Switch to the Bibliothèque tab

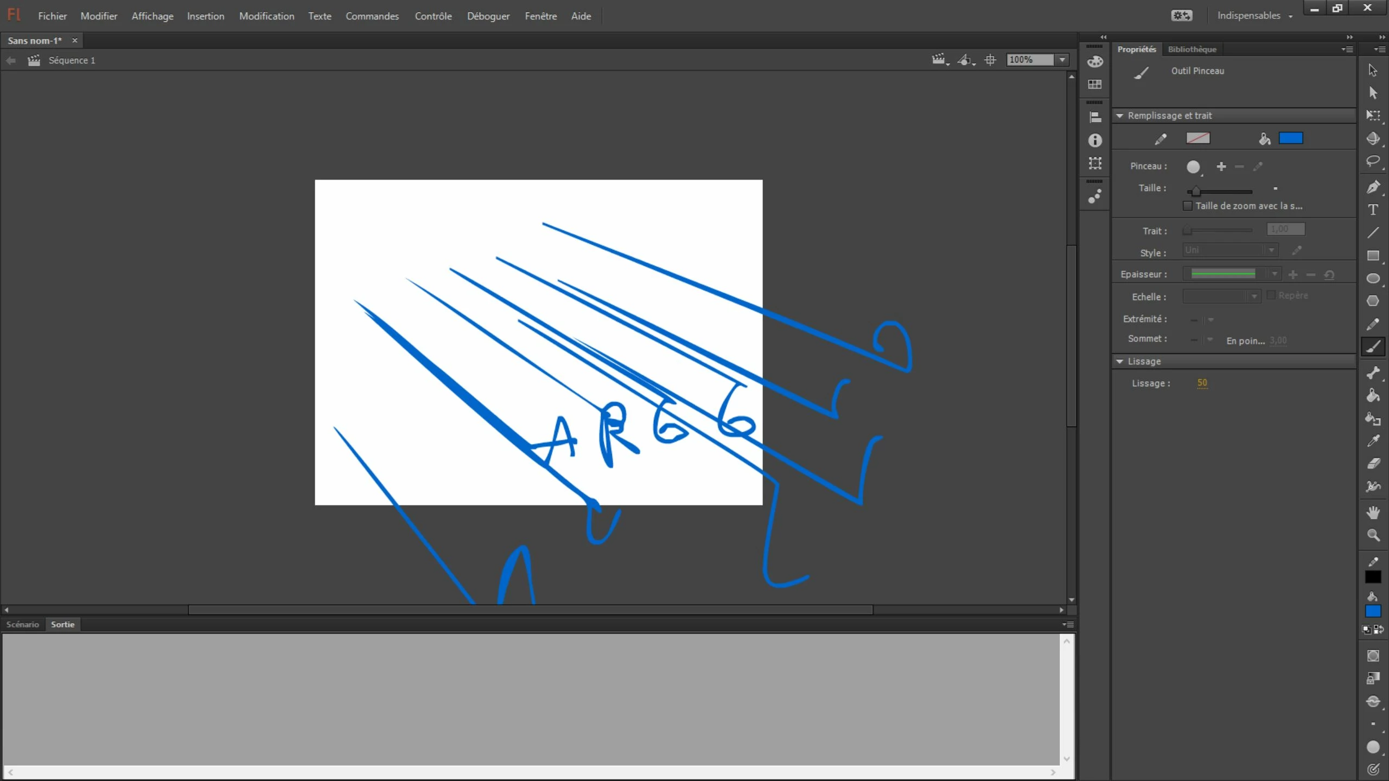(x=1192, y=49)
